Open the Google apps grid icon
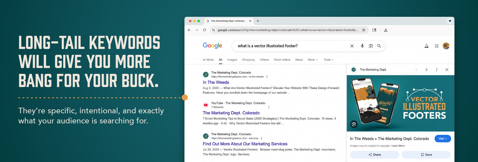 coord(437,46)
